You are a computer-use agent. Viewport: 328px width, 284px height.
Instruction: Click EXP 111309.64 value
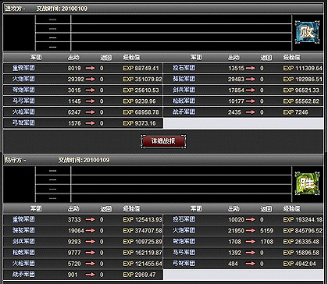[x=303, y=69]
